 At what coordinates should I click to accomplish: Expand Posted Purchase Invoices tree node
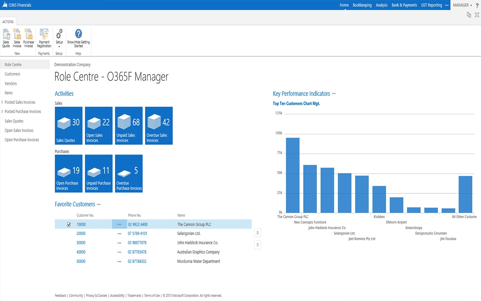(3, 112)
